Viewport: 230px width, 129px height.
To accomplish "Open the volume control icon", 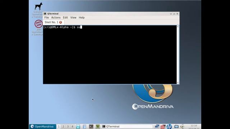I will click(x=182, y=126).
